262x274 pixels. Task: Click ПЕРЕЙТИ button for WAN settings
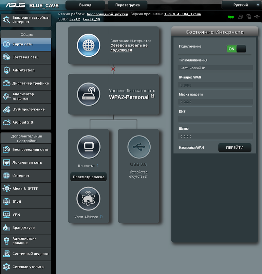235,148
